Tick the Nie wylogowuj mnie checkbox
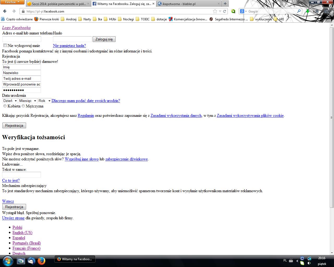The height and width of the screenshot is (267, 334). point(5,45)
